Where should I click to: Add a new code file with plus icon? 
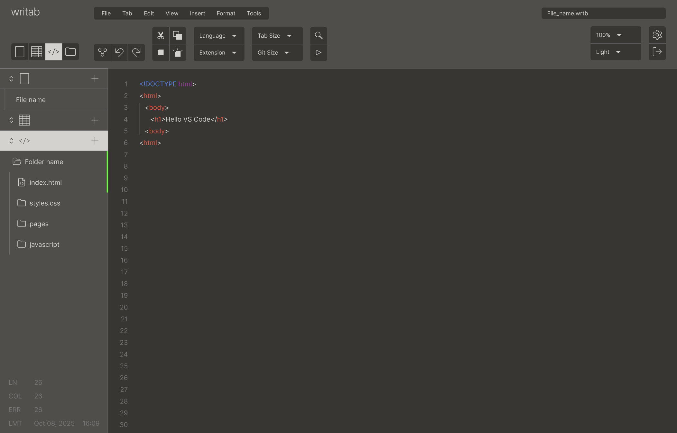coord(95,141)
